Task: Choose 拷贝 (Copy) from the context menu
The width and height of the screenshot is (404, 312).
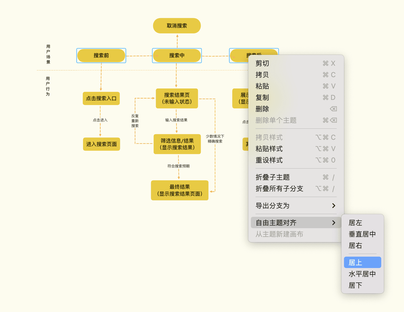Action: click(262, 75)
